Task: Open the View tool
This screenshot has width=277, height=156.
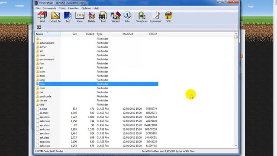Action: (x=80, y=17)
